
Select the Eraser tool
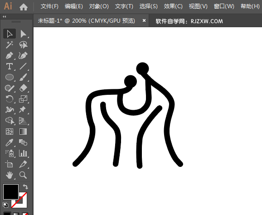(23, 88)
